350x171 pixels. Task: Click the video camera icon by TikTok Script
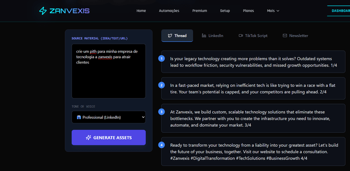(241, 35)
